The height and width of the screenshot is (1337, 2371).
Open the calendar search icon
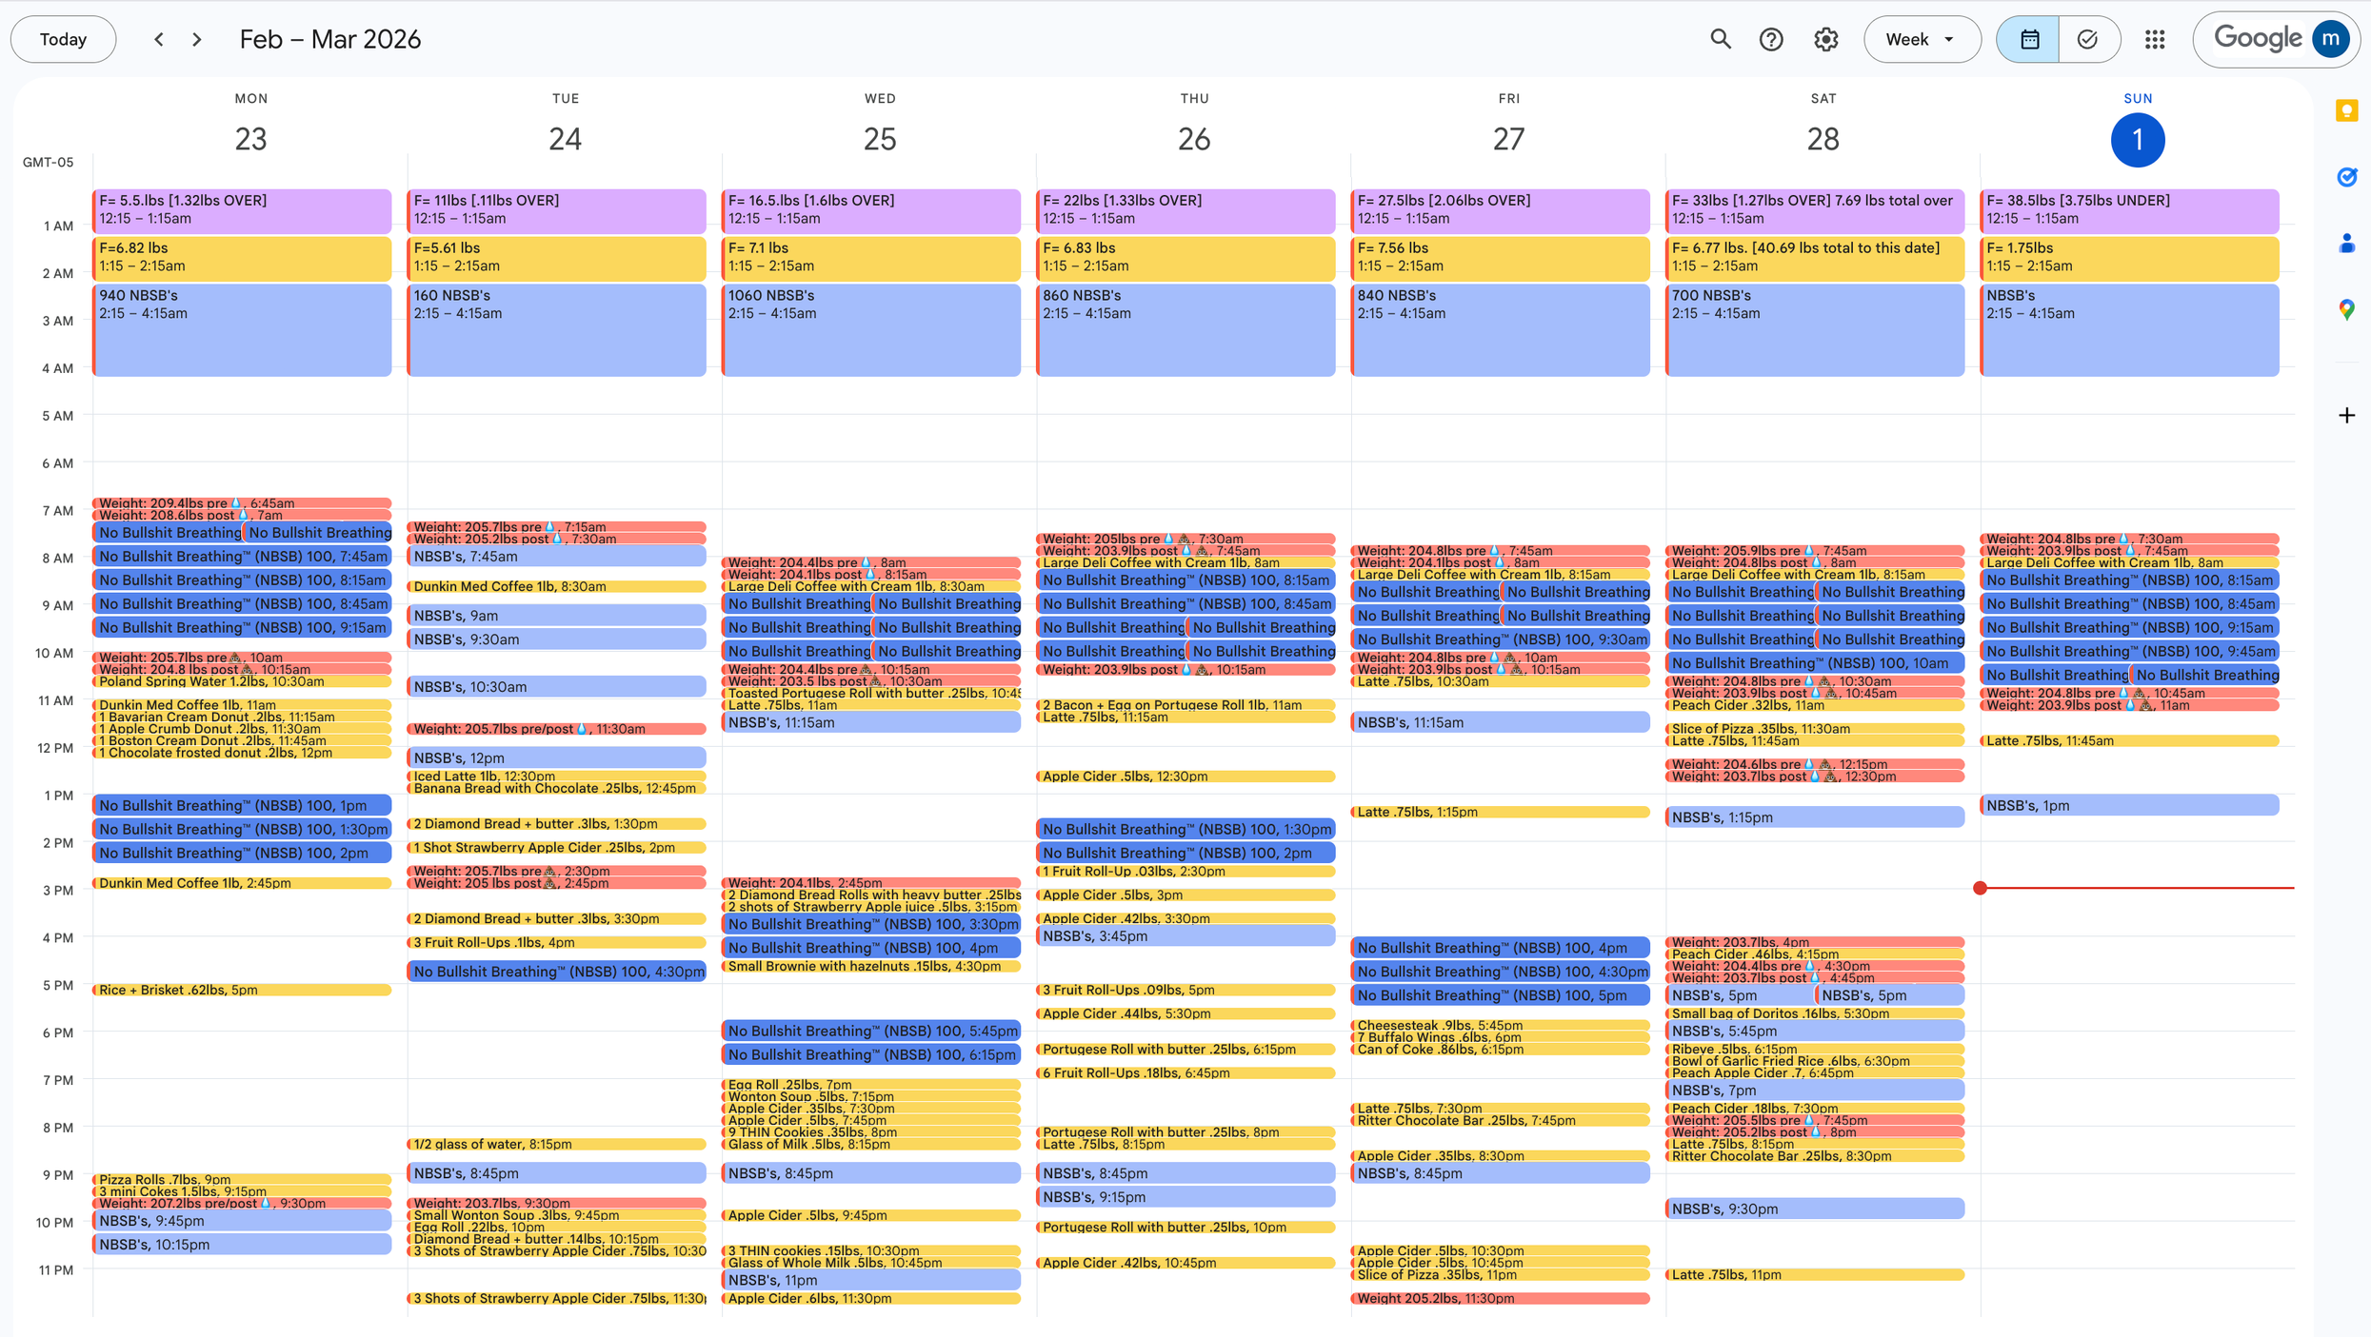[x=1720, y=39]
